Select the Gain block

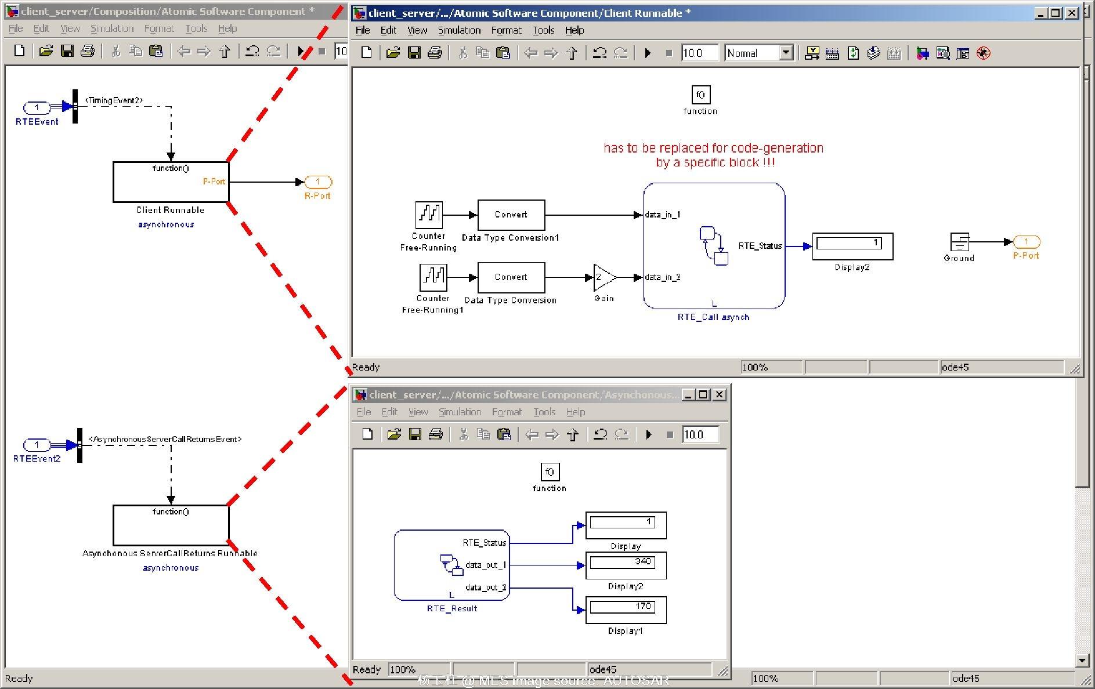click(x=604, y=278)
